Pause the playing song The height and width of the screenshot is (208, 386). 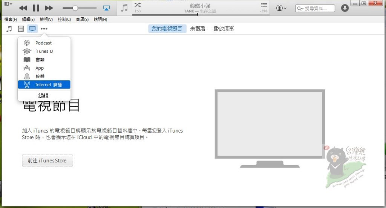click(x=36, y=8)
